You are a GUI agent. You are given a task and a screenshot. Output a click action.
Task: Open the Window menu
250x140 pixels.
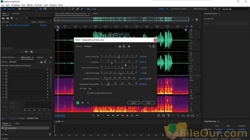53,5
